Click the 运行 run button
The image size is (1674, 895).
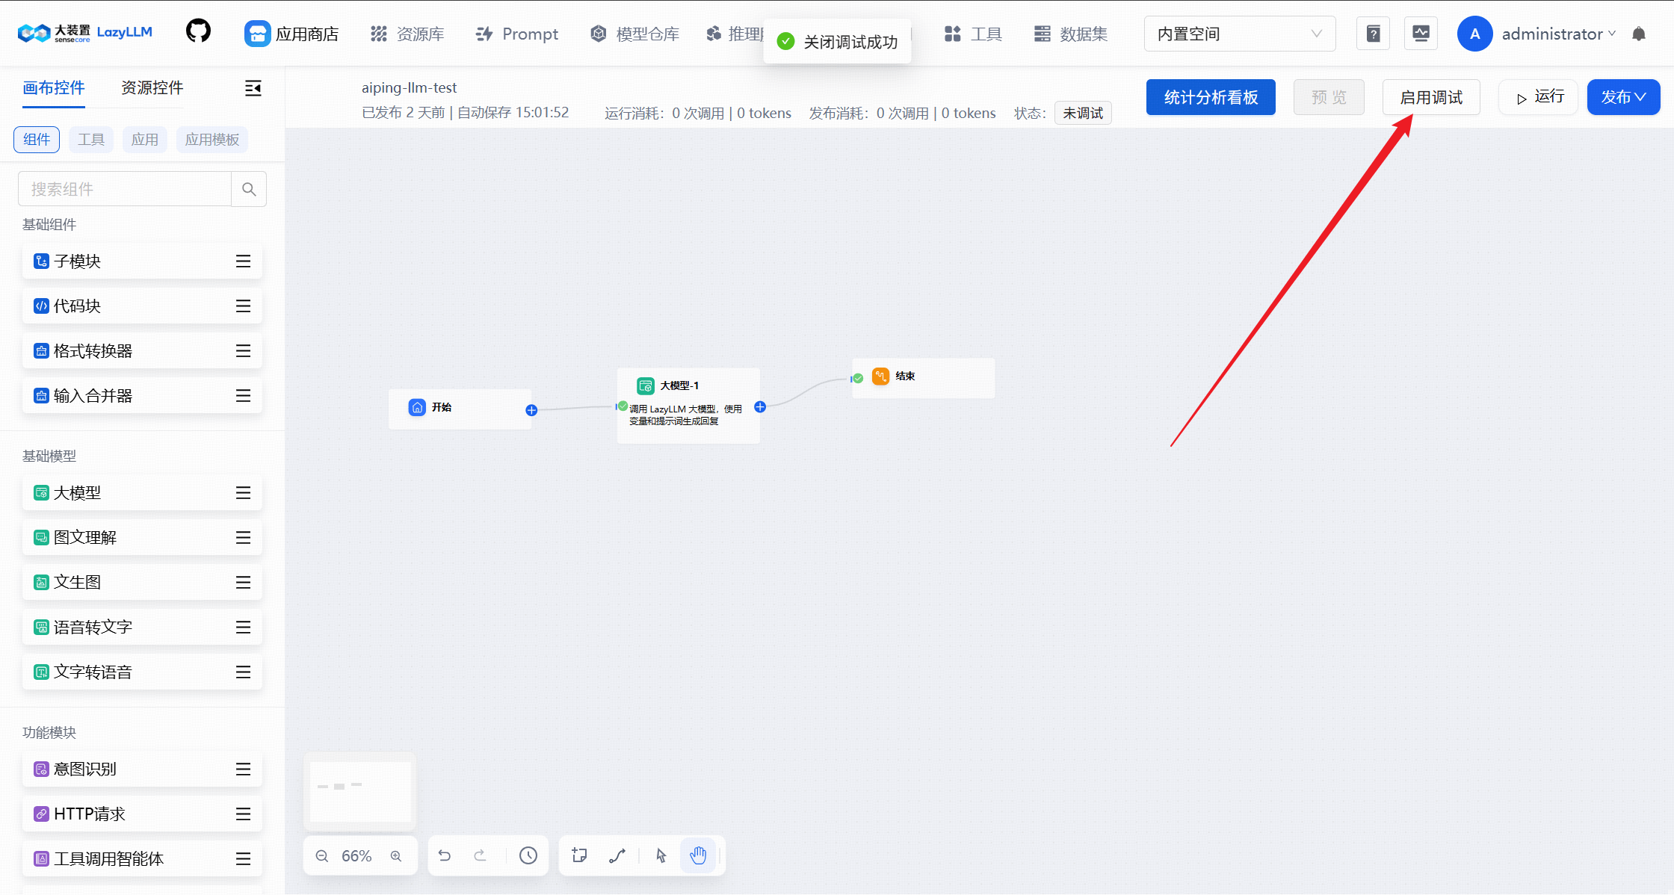click(x=1539, y=97)
